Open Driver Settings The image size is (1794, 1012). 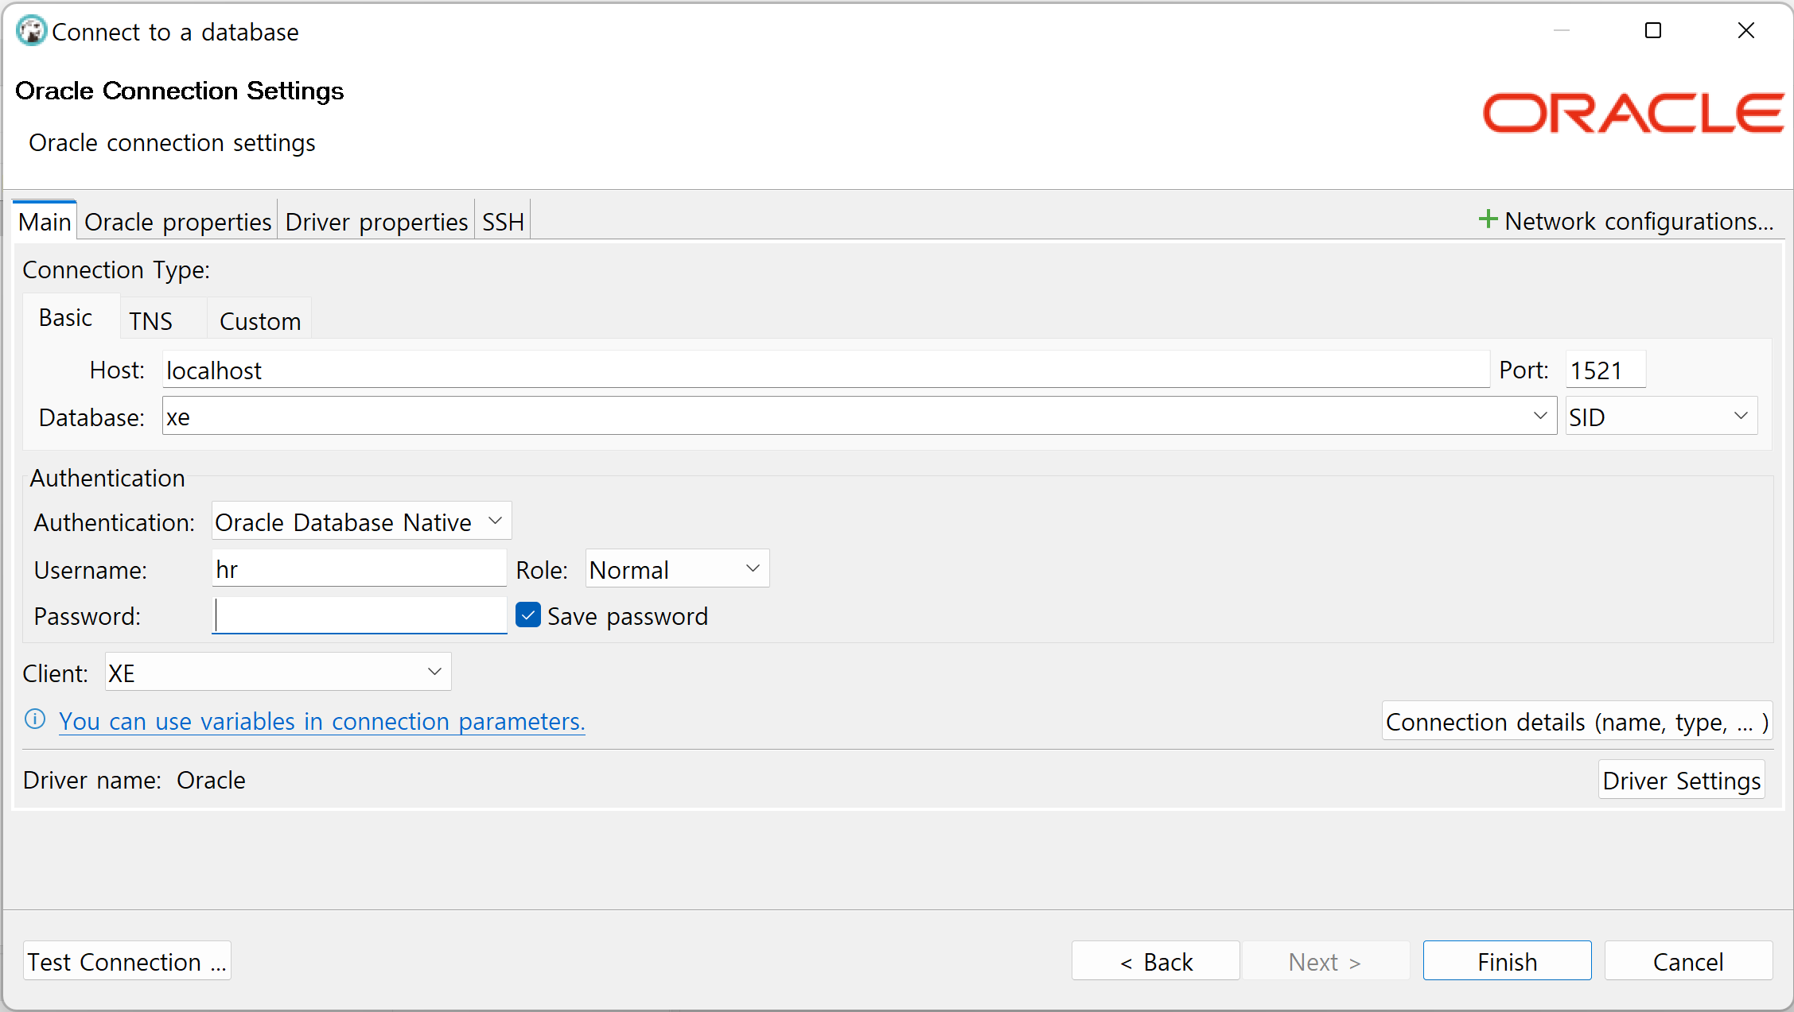tap(1682, 780)
